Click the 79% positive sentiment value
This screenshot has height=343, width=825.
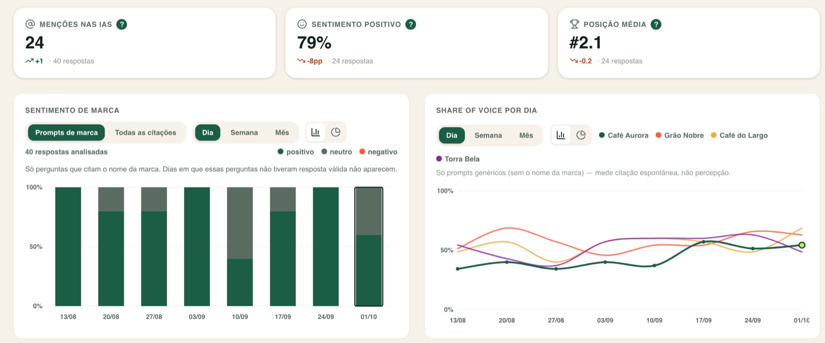click(x=314, y=43)
